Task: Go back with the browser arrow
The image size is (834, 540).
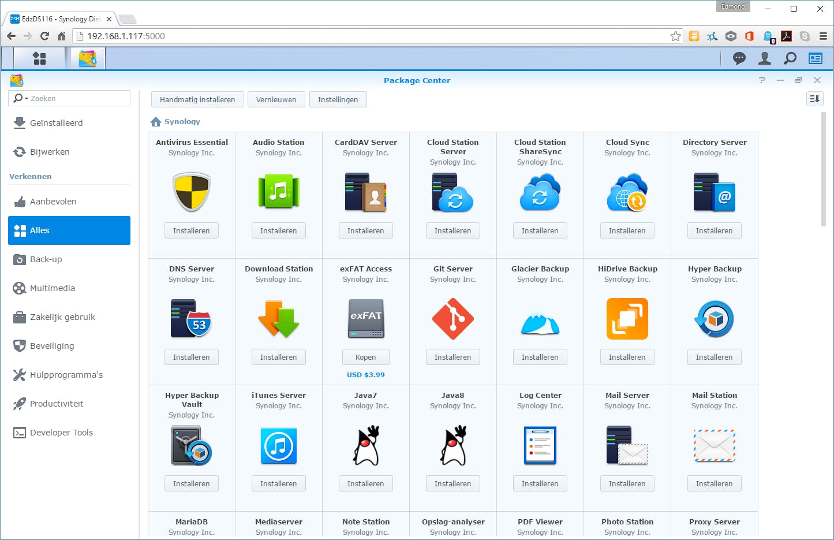Action: [11, 36]
